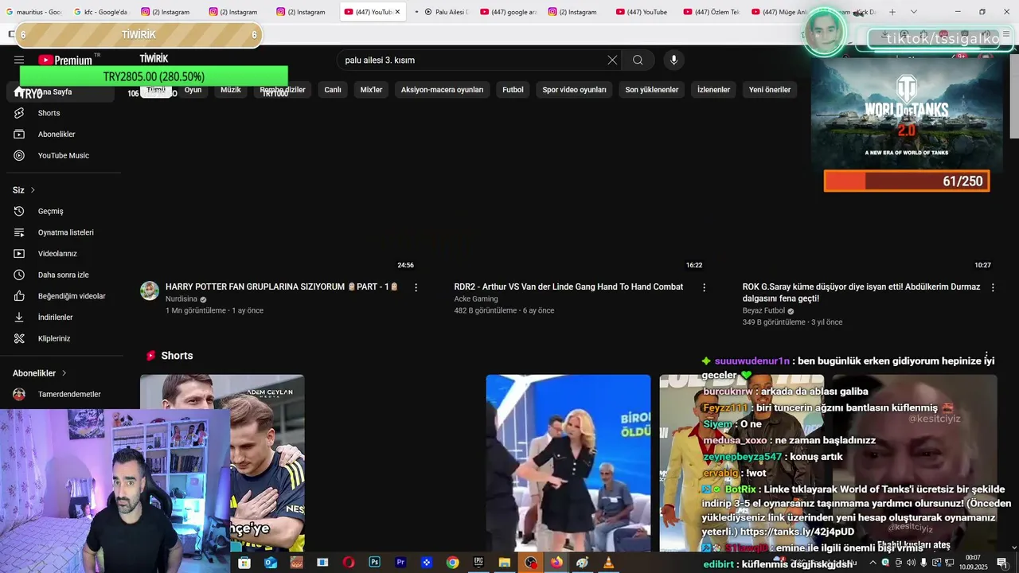Image resolution: width=1019 pixels, height=573 pixels.
Task: Open the Harry Potter fan grupları video title
Action: (x=282, y=286)
